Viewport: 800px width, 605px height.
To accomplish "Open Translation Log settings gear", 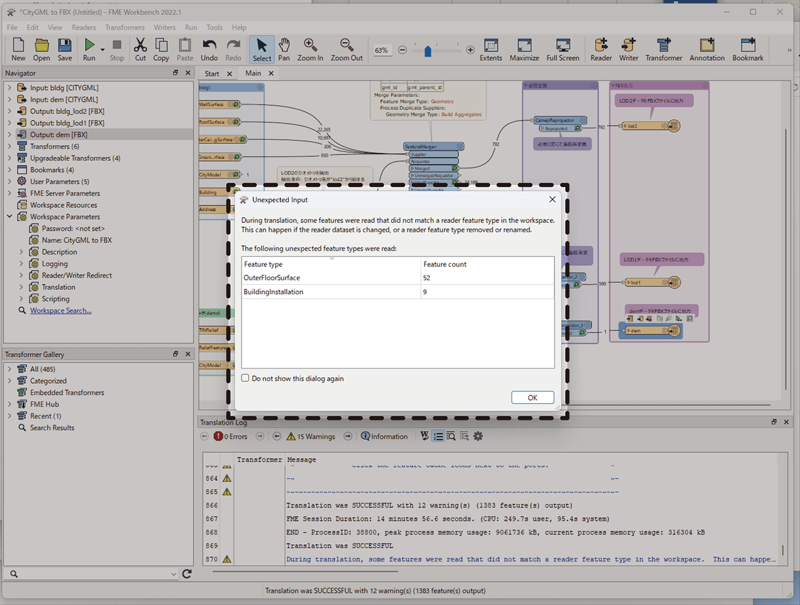I will 478,436.
